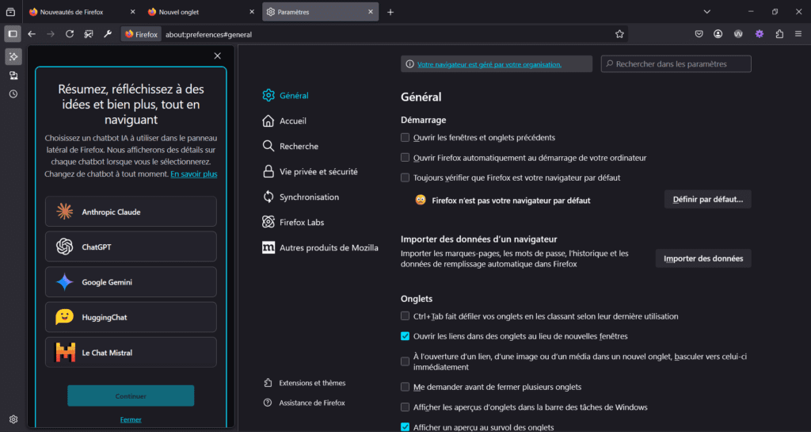Enable Ouvrir Firefox automatiquement au démarrage

(405, 158)
